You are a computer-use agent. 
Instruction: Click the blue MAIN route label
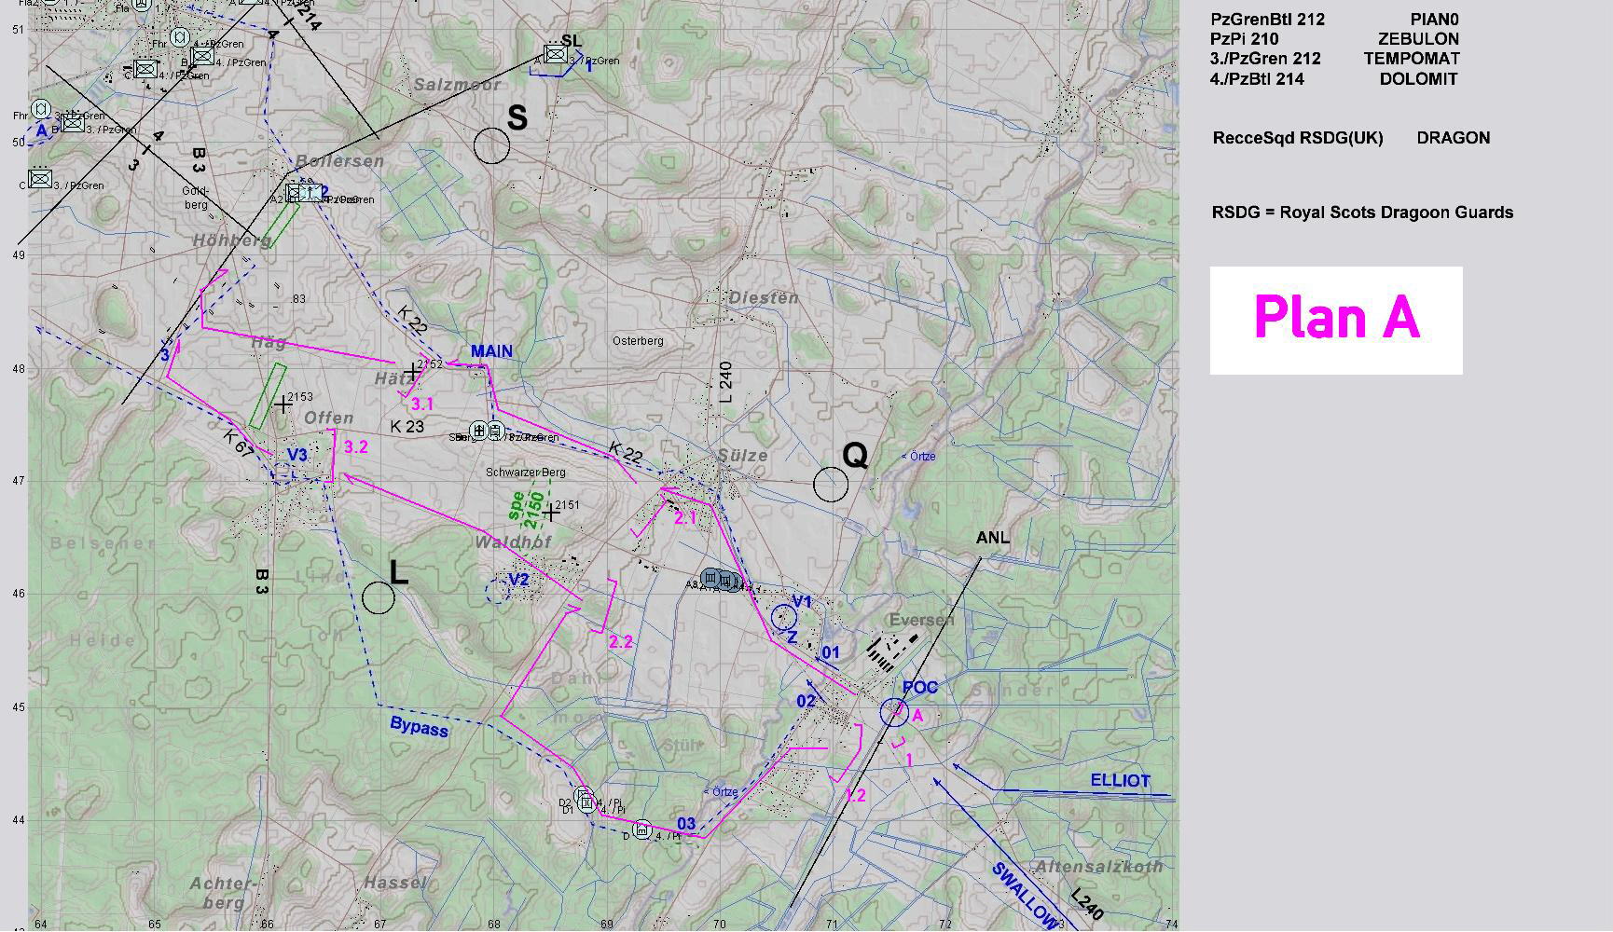[x=491, y=351]
